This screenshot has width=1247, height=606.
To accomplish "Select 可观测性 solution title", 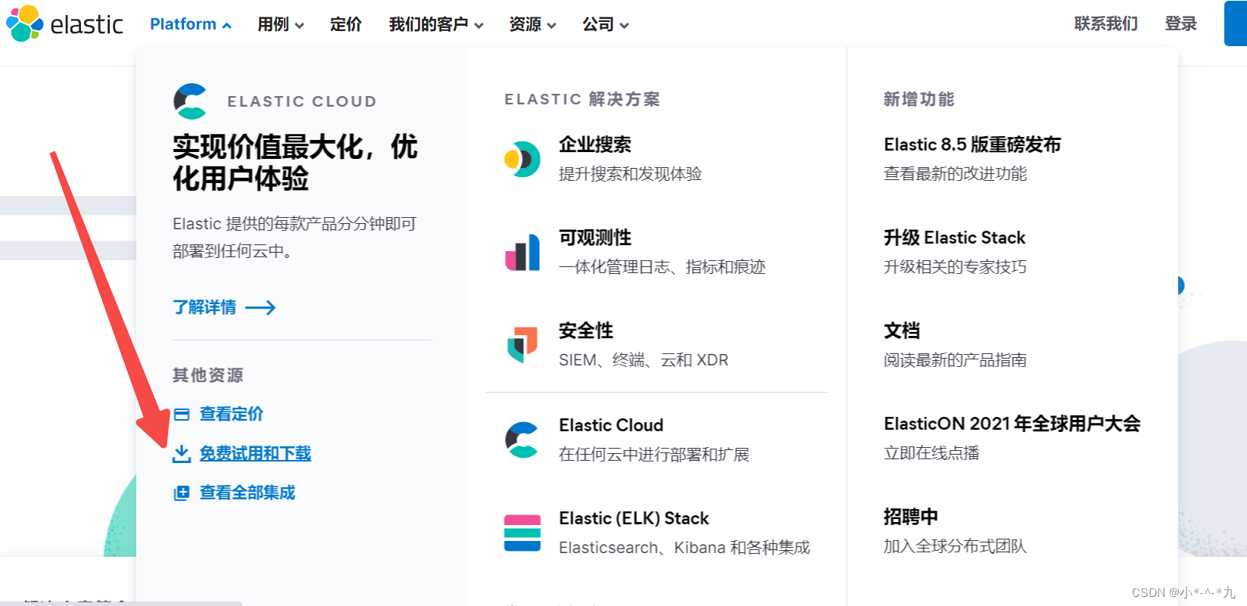I will pos(595,238).
